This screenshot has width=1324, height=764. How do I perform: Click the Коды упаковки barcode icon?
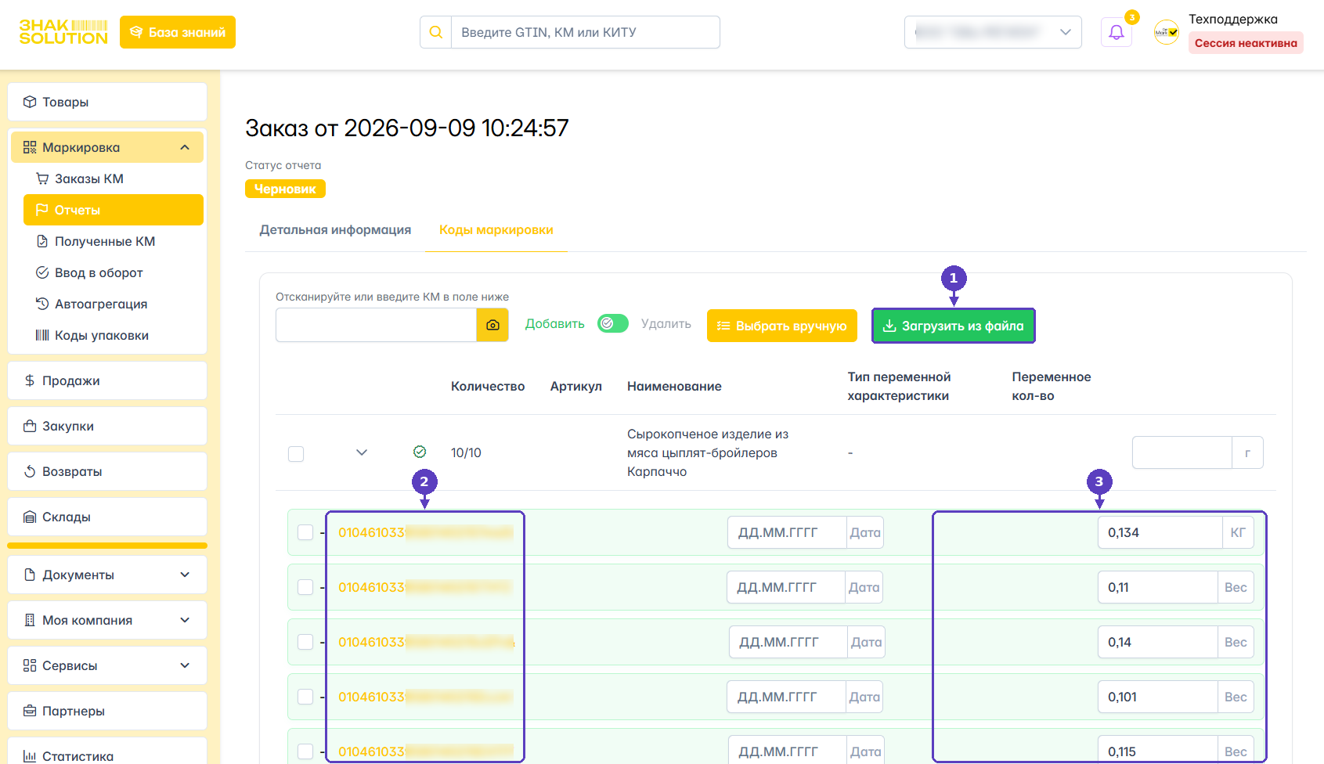tap(42, 335)
